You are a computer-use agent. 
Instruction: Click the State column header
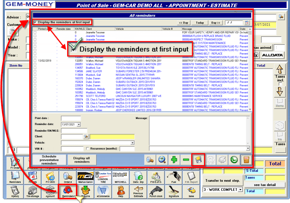[x=243, y=29]
